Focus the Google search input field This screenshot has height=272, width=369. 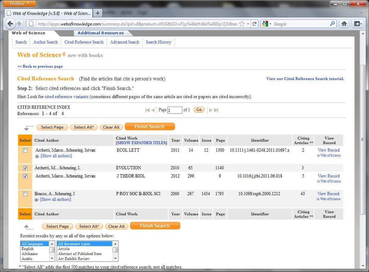point(301,24)
